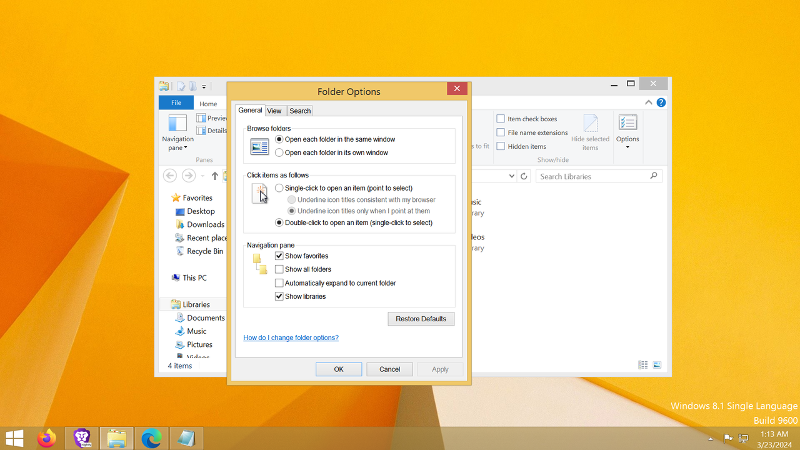Click the Forward arrow in Explorer
The width and height of the screenshot is (800, 450).
point(188,176)
